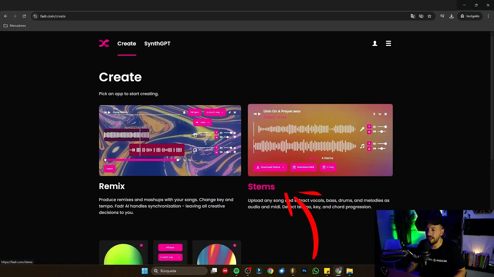
Task: Open Sticky Notes from the taskbar
Action: (x=327, y=271)
